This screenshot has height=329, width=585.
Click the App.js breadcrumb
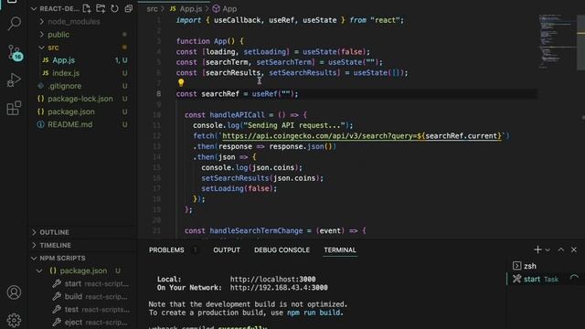[x=190, y=8]
